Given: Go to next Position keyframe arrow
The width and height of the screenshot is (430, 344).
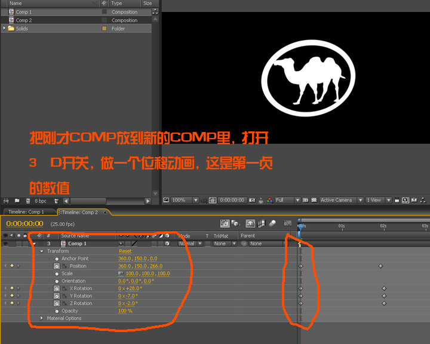Looking at the screenshot, I should click(x=19, y=266).
